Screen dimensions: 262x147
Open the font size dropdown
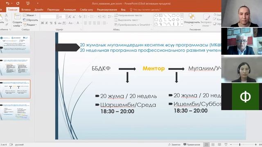coord(66,17)
